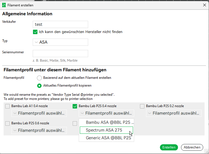Open the Typ dropdown showing ASA
This screenshot has width=209, height=154.
tap(60, 42)
